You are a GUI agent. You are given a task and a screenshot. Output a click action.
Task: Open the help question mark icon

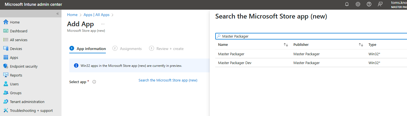(x=369, y=4)
